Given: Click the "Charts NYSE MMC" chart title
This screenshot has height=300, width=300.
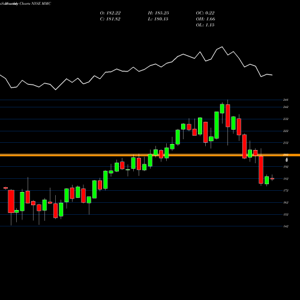Looking at the screenshot, I should tap(35, 4).
